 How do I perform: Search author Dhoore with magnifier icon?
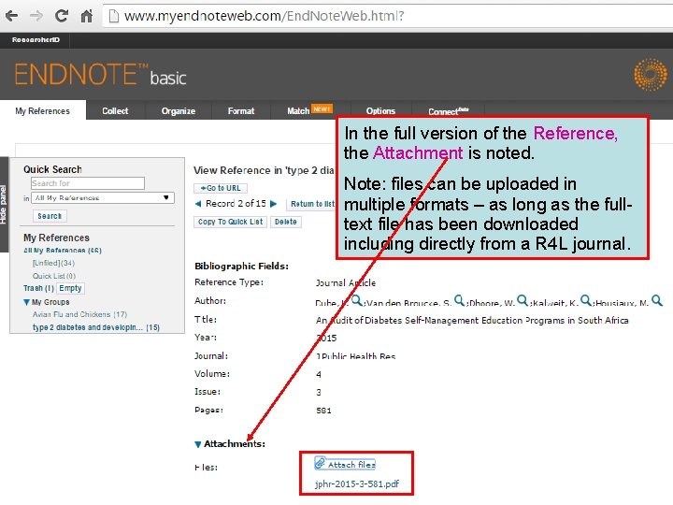[x=523, y=300]
